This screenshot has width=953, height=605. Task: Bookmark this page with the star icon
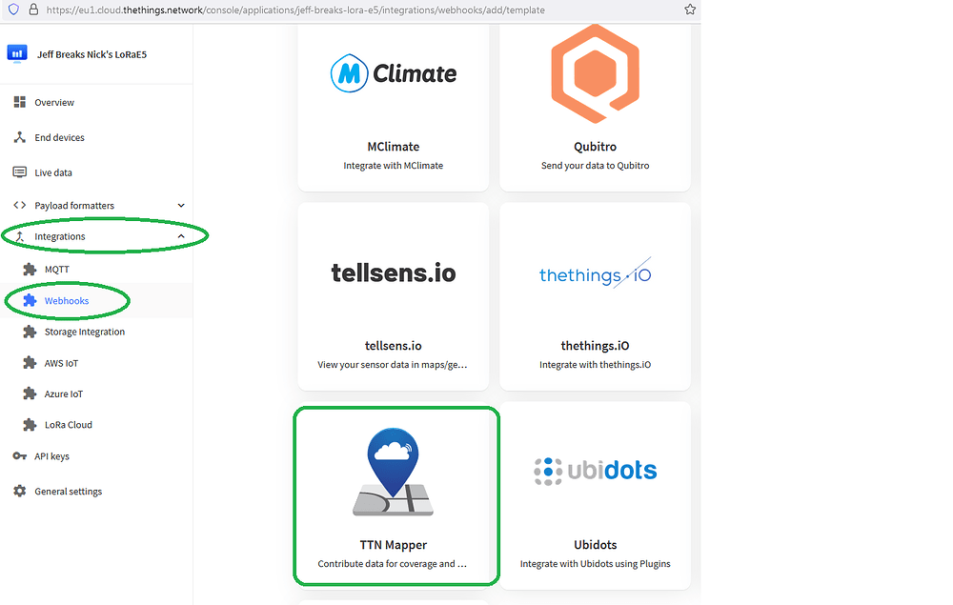coord(690,10)
